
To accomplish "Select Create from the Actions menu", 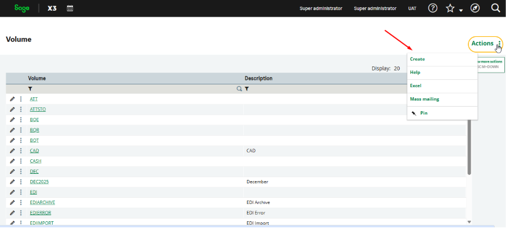I will click(x=417, y=59).
